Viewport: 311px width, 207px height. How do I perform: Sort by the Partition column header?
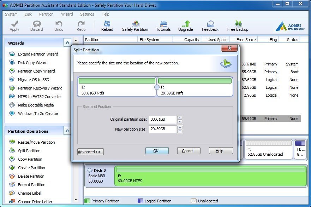[111, 40]
